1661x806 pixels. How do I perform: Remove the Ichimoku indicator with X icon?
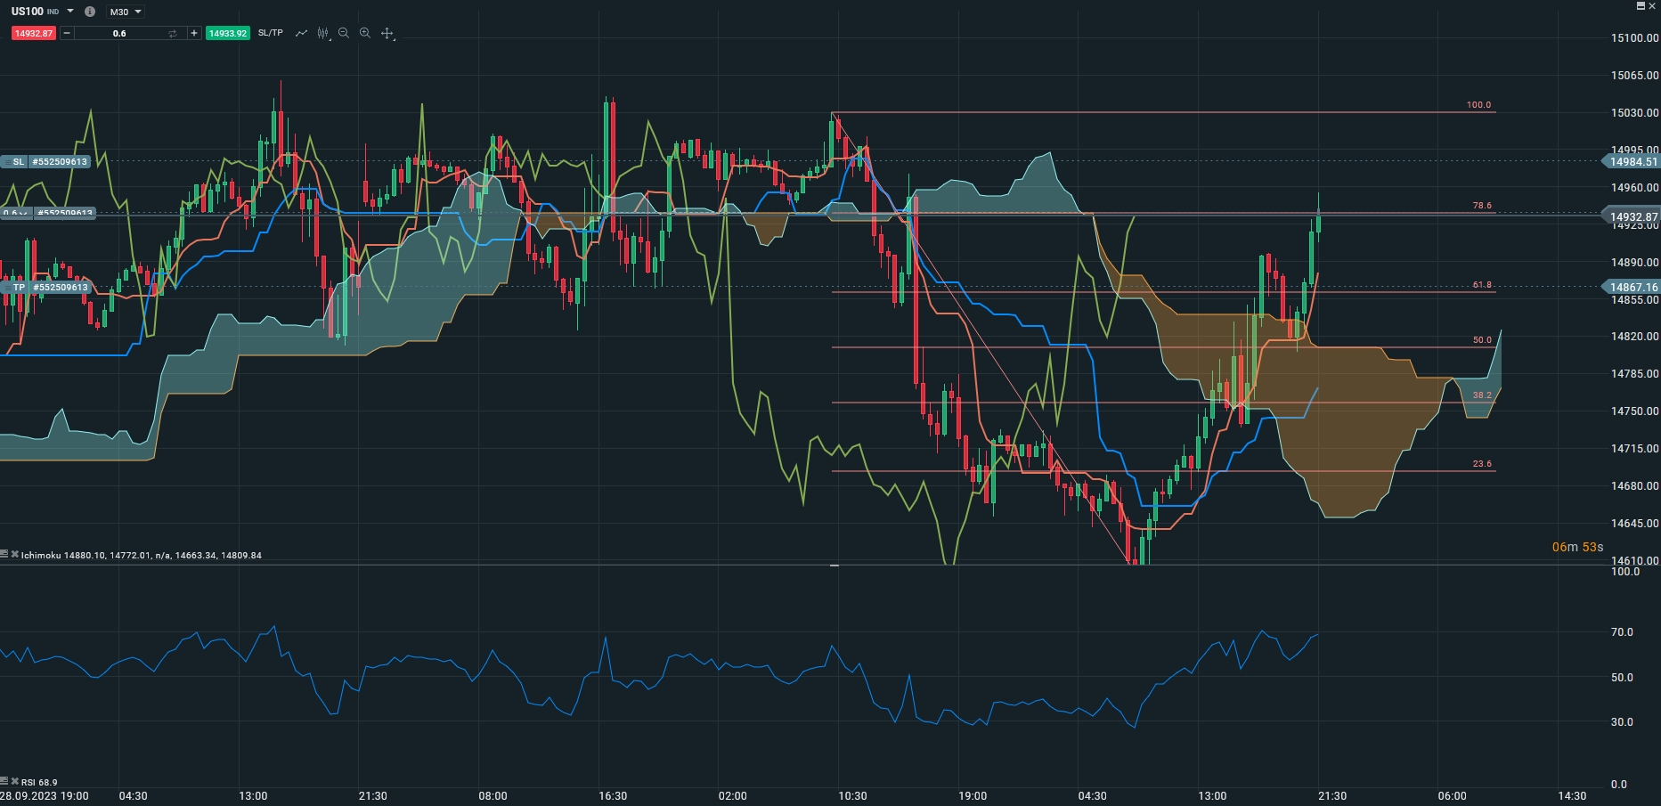click(x=14, y=554)
